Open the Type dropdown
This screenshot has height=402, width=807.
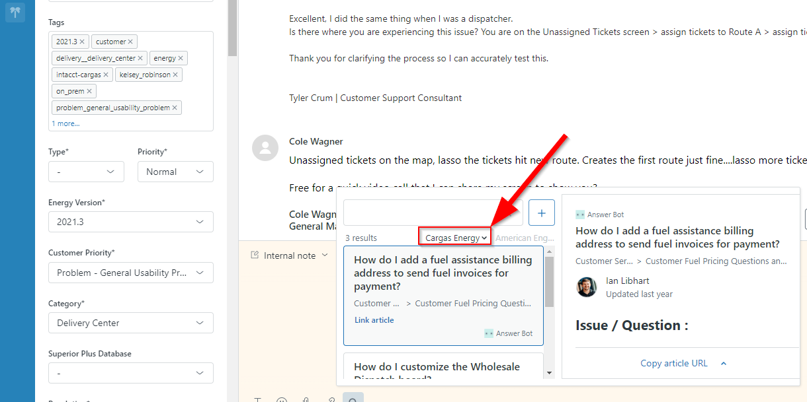point(86,172)
